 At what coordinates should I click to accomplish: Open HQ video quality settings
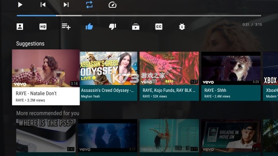43,27
